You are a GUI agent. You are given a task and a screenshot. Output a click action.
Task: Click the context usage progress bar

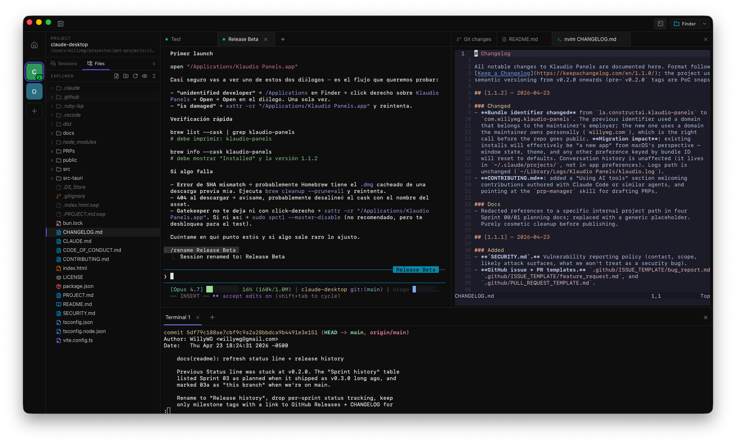(222, 290)
